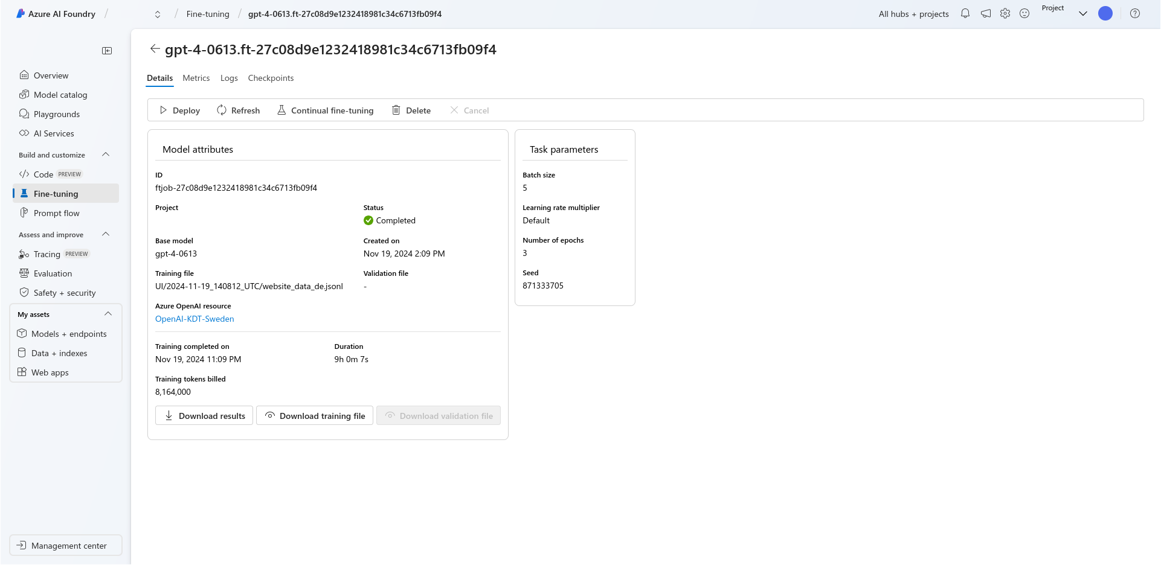Click Fine-tuning breadcrumb link
The width and height of the screenshot is (1161, 565).
click(x=208, y=14)
